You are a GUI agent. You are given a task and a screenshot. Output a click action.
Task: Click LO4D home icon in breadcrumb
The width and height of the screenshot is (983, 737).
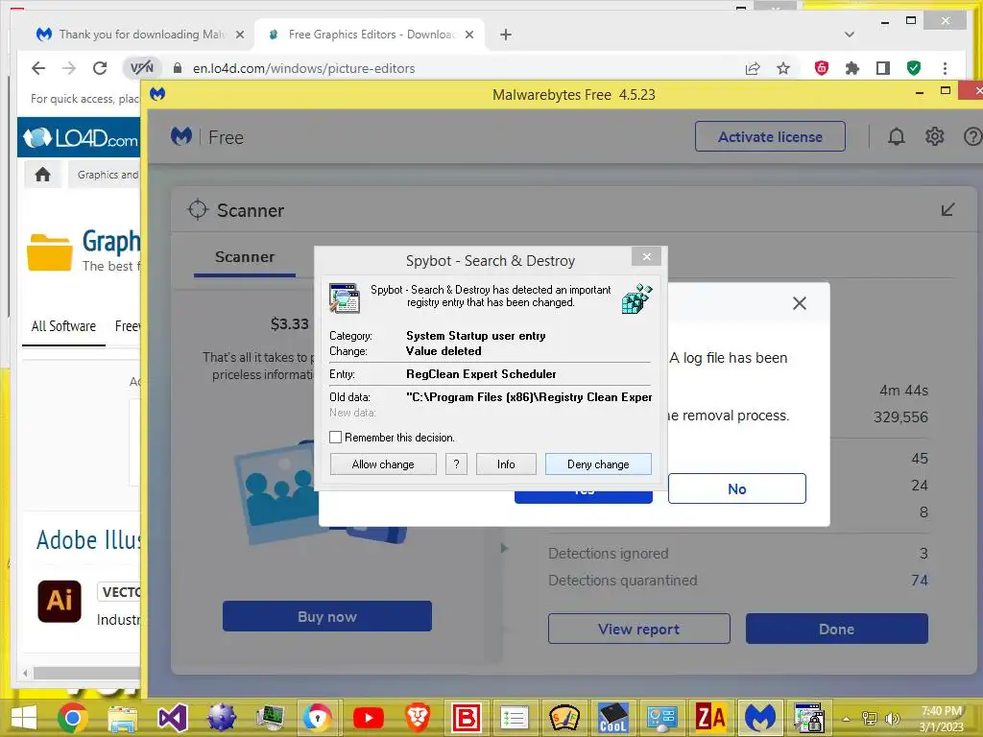(42, 175)
